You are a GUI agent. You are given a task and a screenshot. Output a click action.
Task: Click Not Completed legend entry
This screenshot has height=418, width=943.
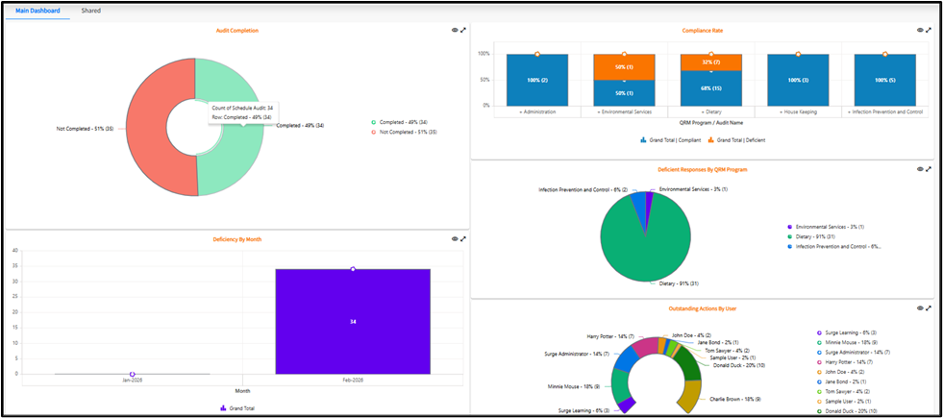coord(408,132)
